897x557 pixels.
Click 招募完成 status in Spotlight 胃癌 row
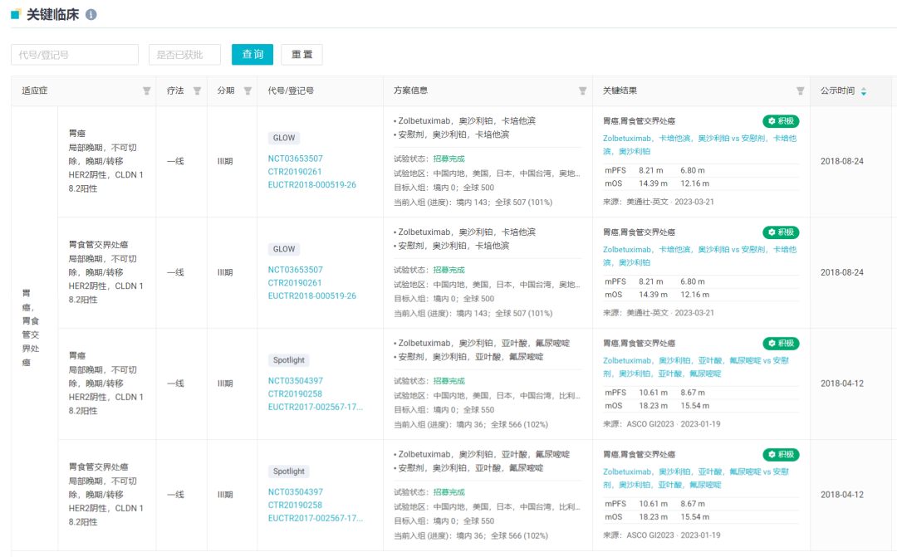449,381
